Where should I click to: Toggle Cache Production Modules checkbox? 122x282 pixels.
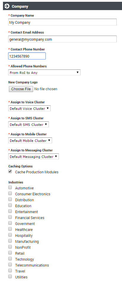point(10,171)
